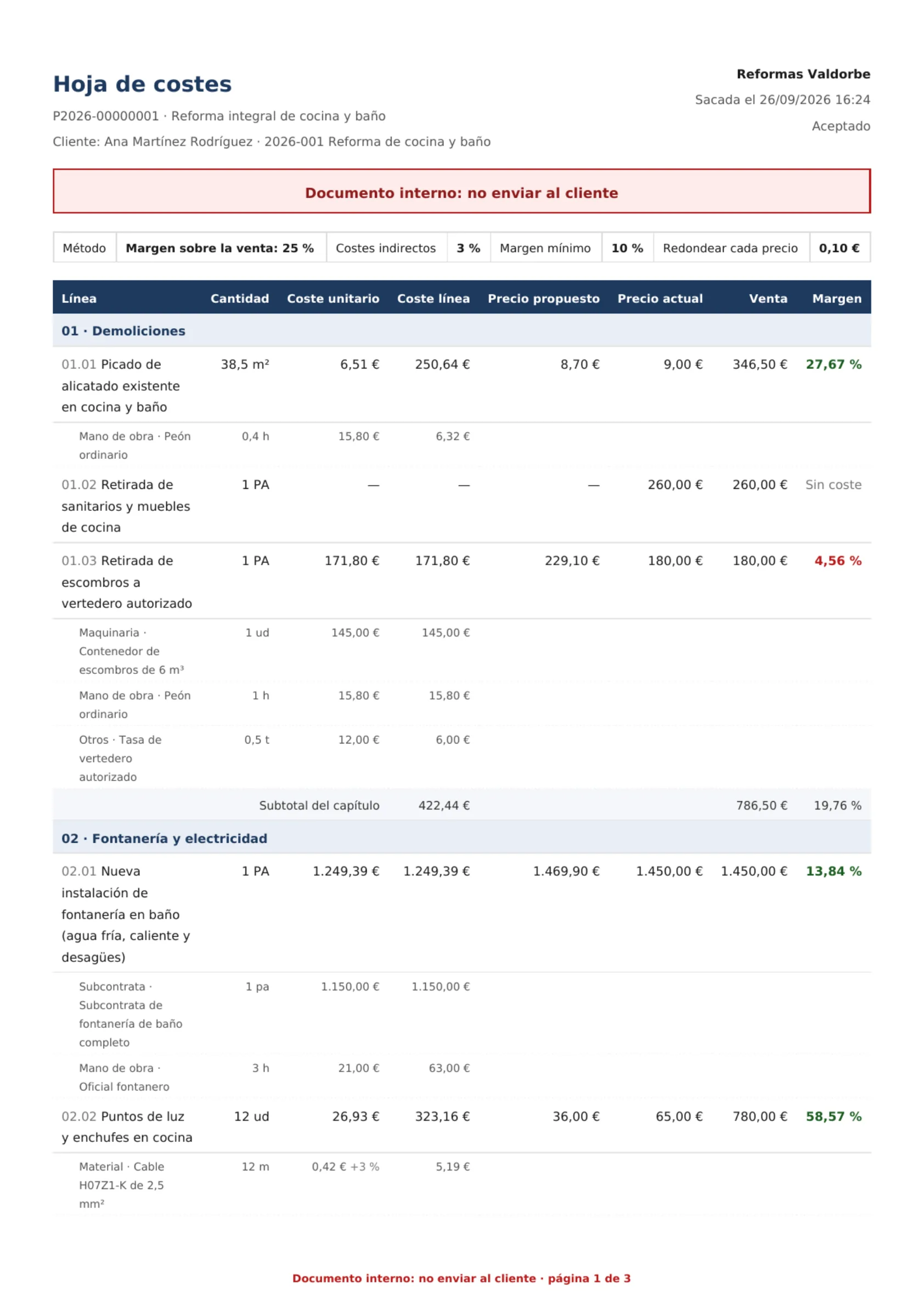This screenshot has width=924, height=1306.
Task: Click the '0,10 €' rounding value
Action: click(838, 248)
